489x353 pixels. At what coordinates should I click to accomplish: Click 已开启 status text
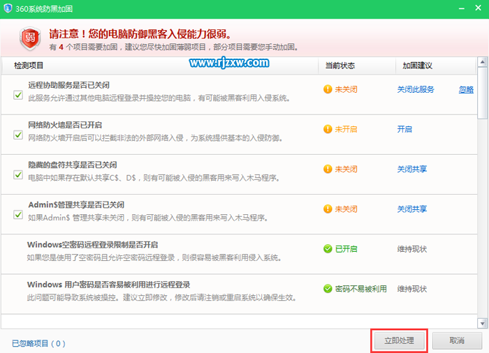(346, 249)
